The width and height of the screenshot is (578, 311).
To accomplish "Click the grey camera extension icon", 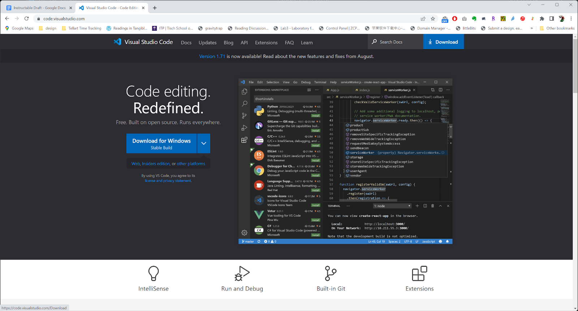I will 465,19.
